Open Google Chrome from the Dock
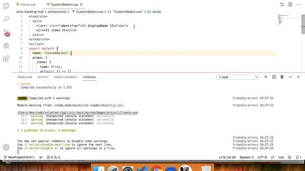 pos(156,168)
